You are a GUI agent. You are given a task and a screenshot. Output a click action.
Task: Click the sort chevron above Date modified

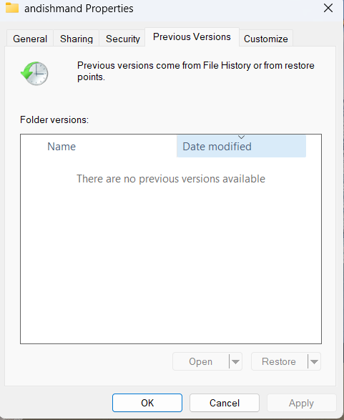point(242,137)
